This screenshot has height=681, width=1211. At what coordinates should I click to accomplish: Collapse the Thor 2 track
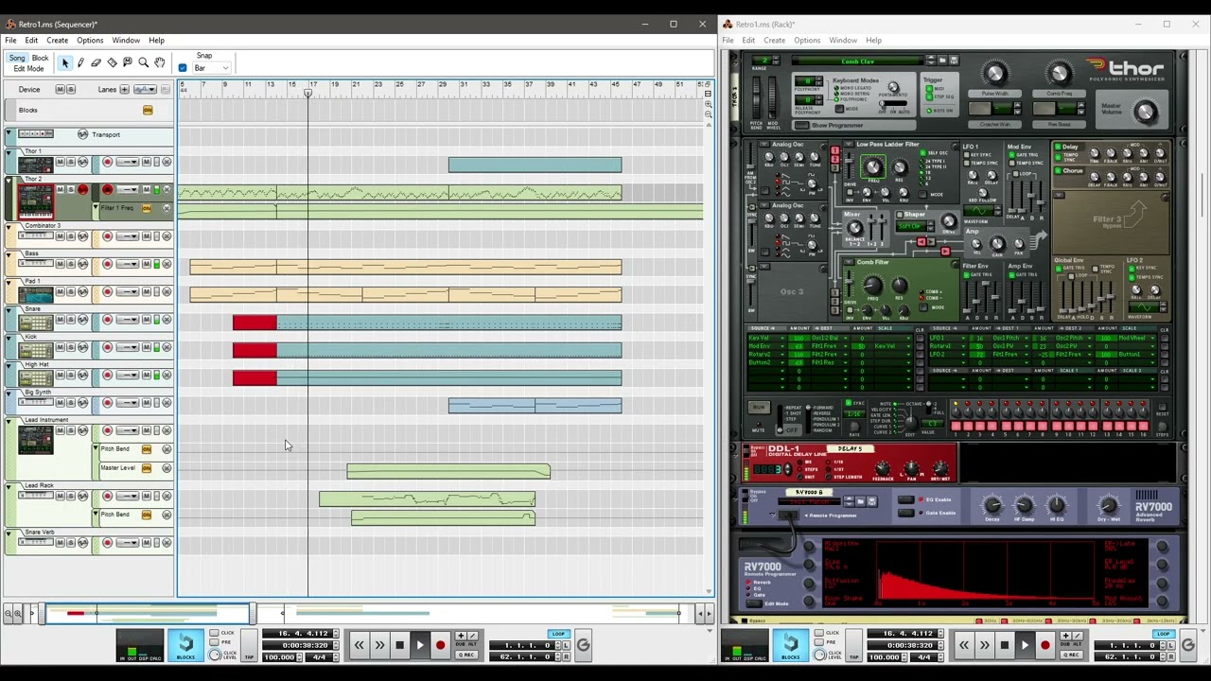pos(9,179)
